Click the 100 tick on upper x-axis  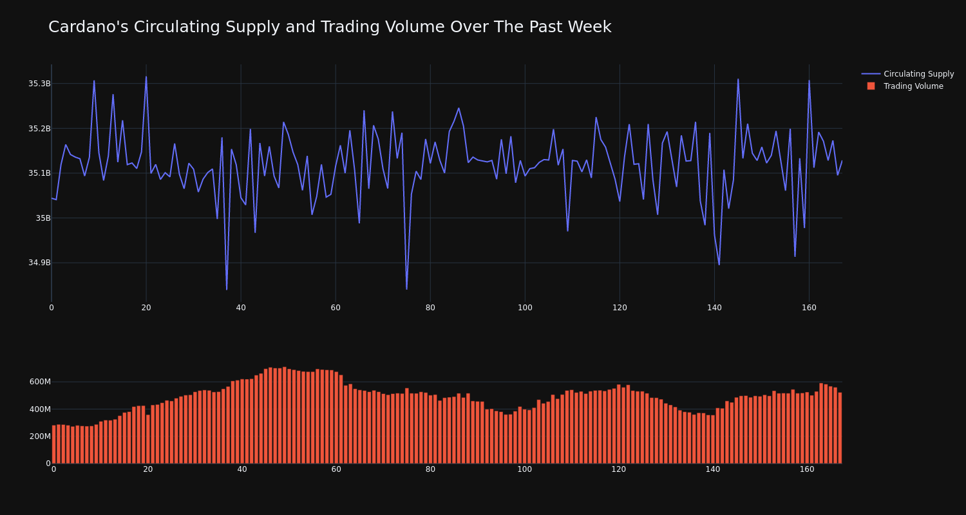coord(525,308)
